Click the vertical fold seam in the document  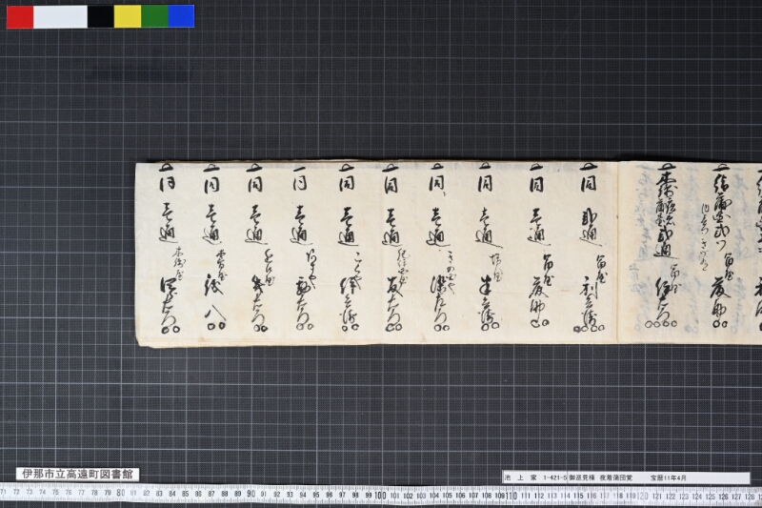[617, 253]
